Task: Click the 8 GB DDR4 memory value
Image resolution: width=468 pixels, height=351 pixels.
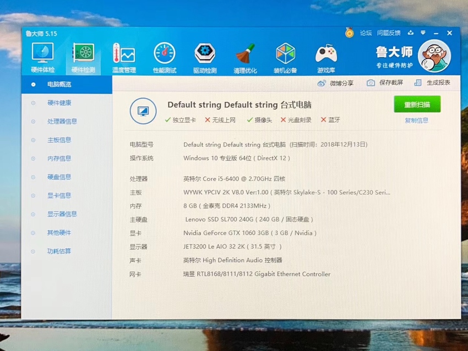Action: 227,206
